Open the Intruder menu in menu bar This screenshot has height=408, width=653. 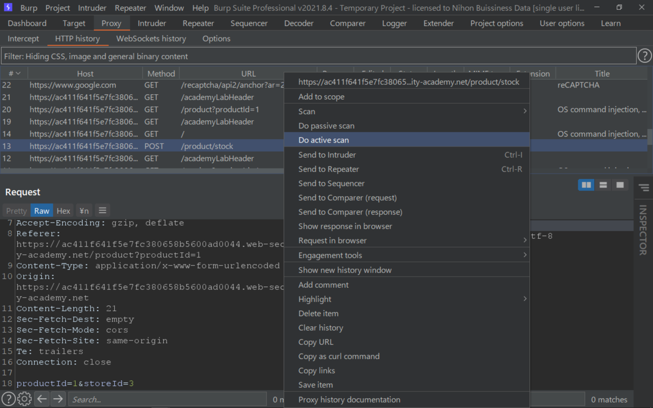pos(92,8)
